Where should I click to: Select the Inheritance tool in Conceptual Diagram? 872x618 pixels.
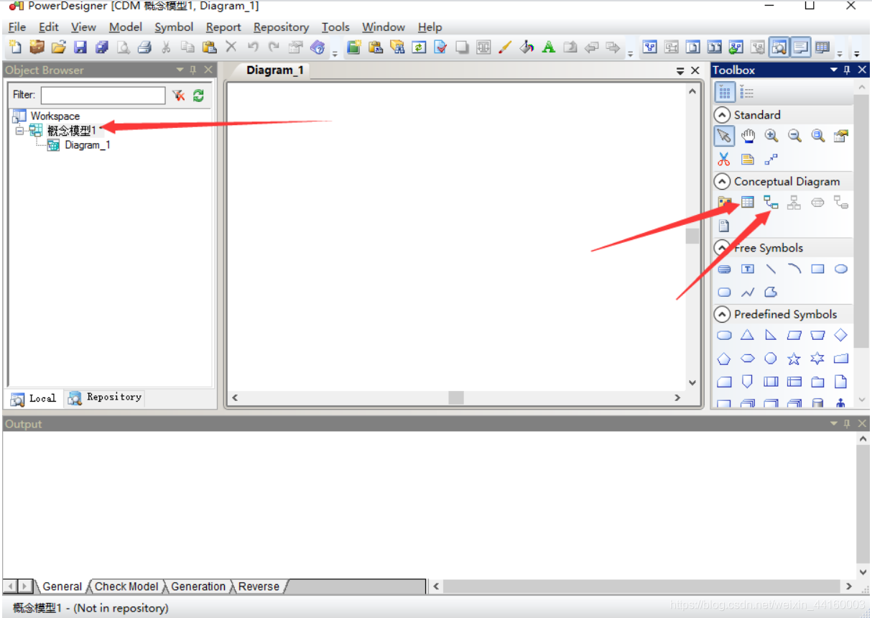tap(794, 202)
